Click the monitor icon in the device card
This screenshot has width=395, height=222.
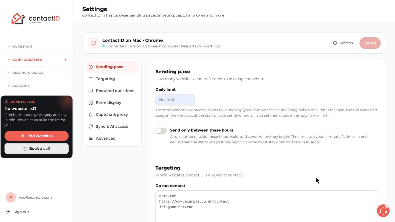93,43
